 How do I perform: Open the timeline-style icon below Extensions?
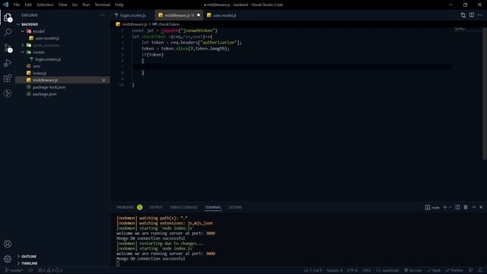pyautogui.click(x=8, y=93)
